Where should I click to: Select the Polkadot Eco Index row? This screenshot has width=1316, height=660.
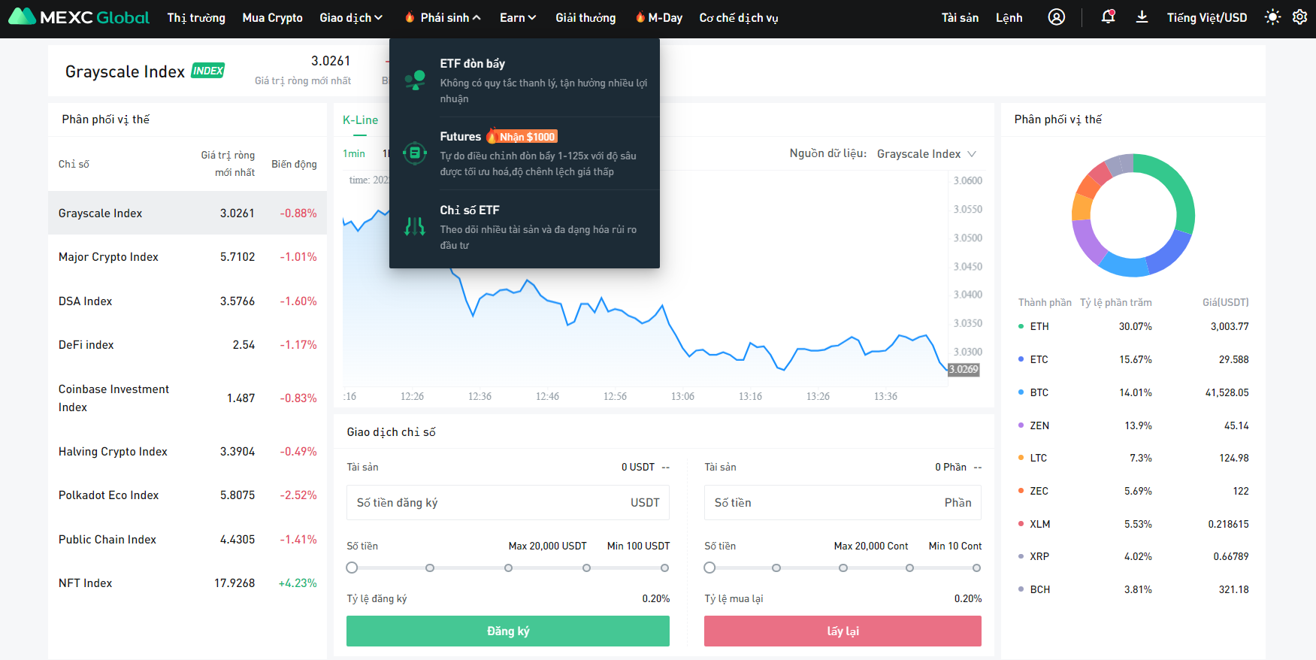point(187,495)
